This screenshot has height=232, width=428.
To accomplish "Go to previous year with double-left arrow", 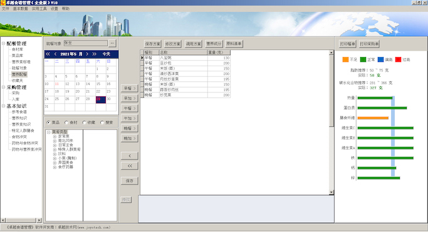I will [48, 54].
